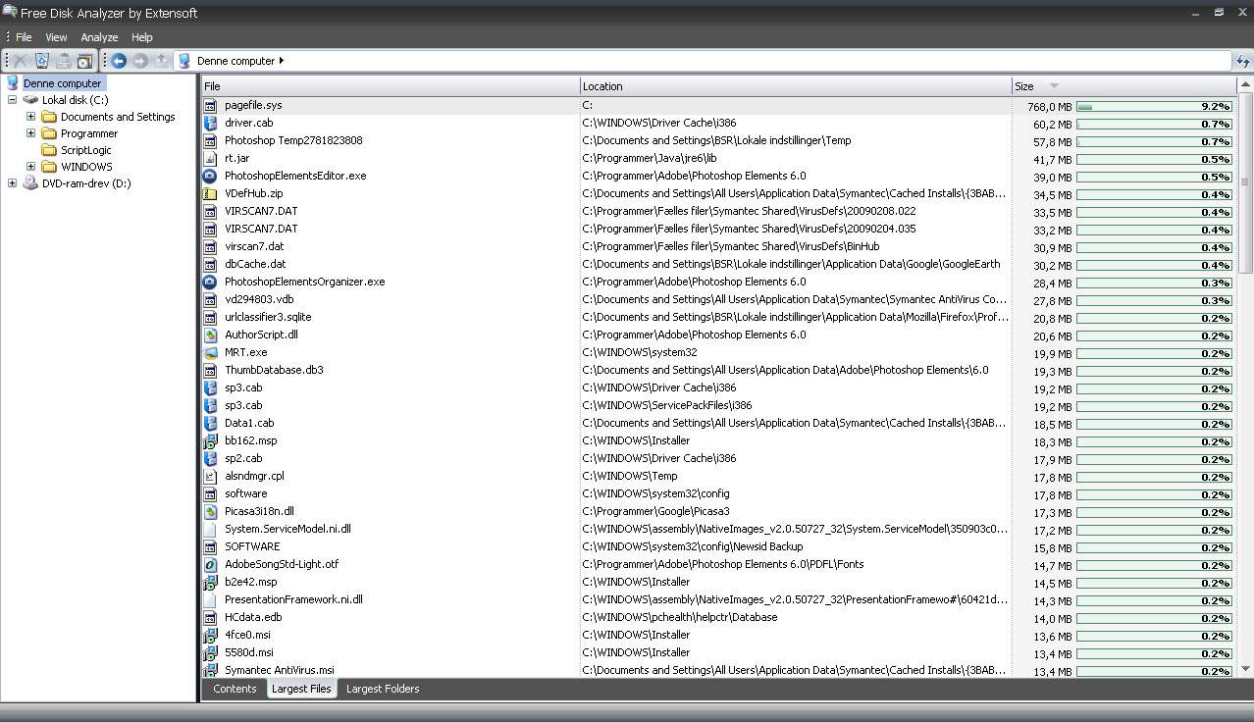The image size is (1254, 722).
Task: Click the Recycle Bin toolbar icon
Action: [42, 61]
